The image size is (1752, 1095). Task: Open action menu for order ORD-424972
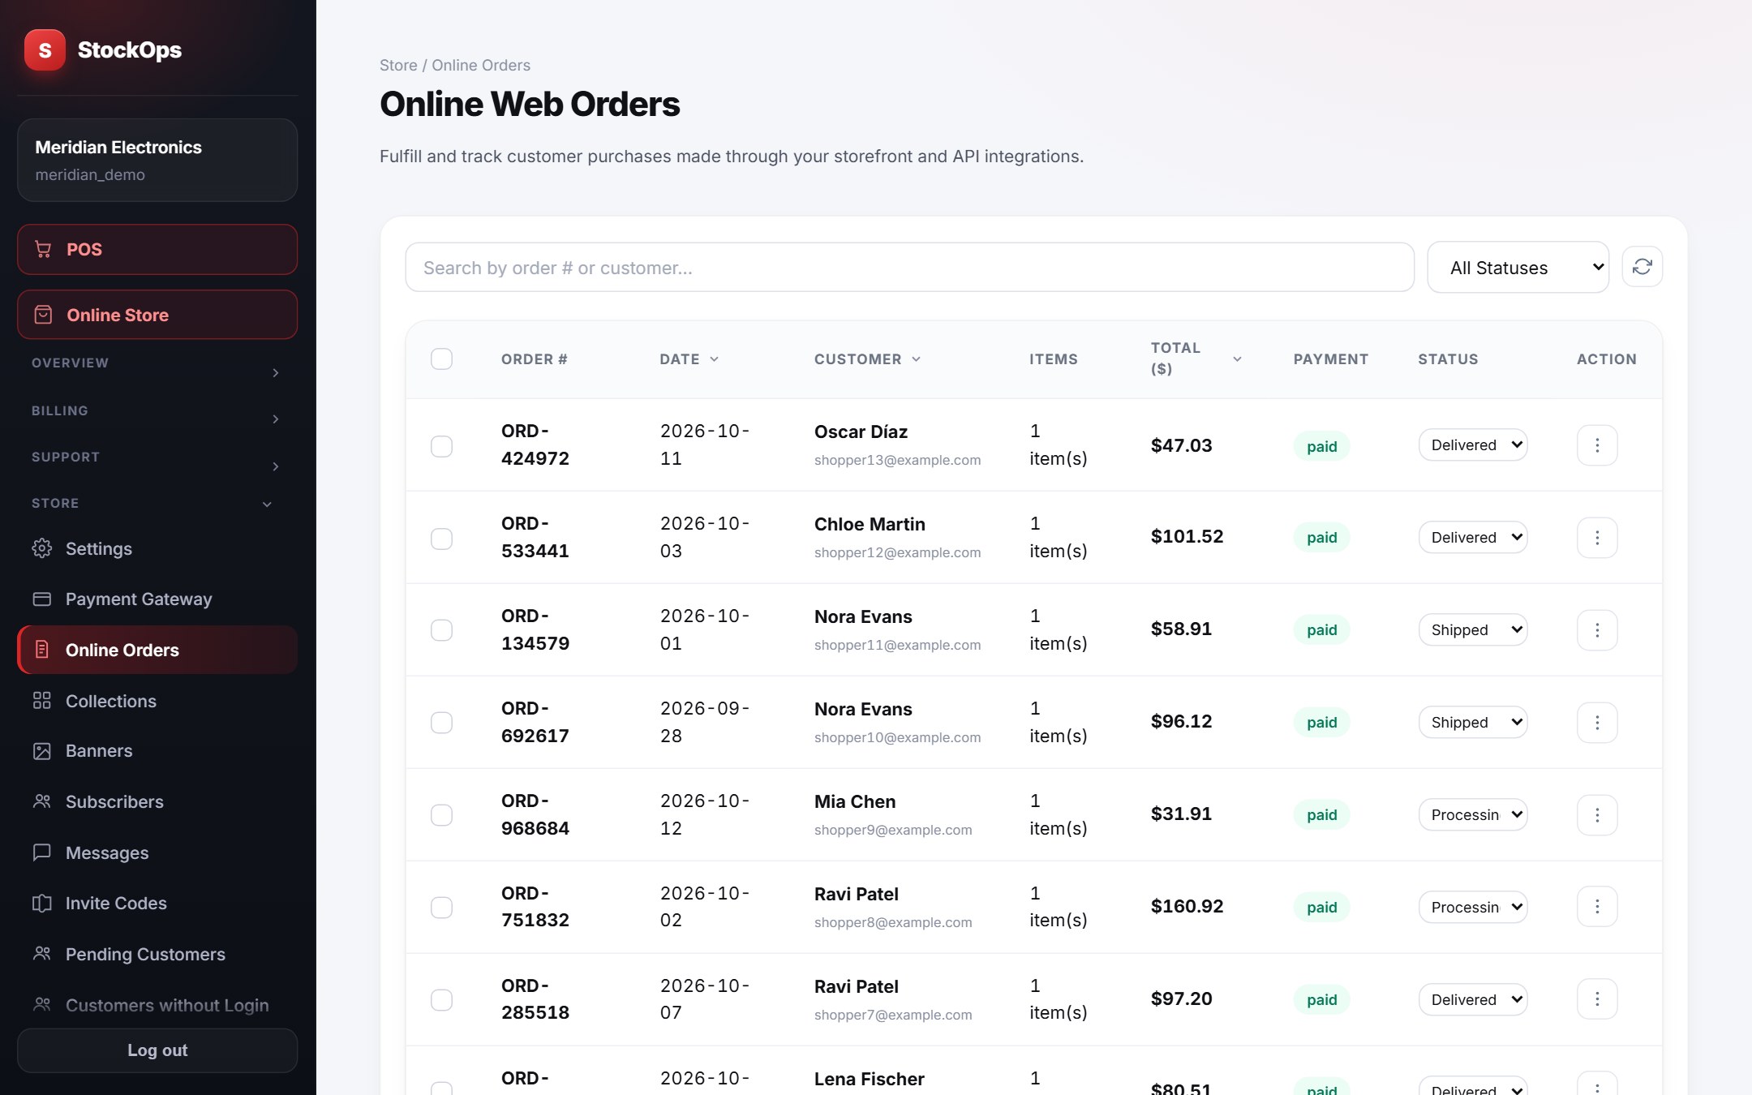coord(1597,445)
